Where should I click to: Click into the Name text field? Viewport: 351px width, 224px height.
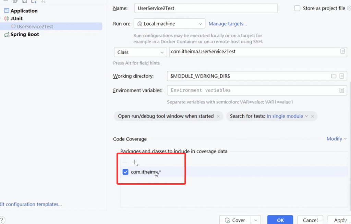[x=206, y=8]
